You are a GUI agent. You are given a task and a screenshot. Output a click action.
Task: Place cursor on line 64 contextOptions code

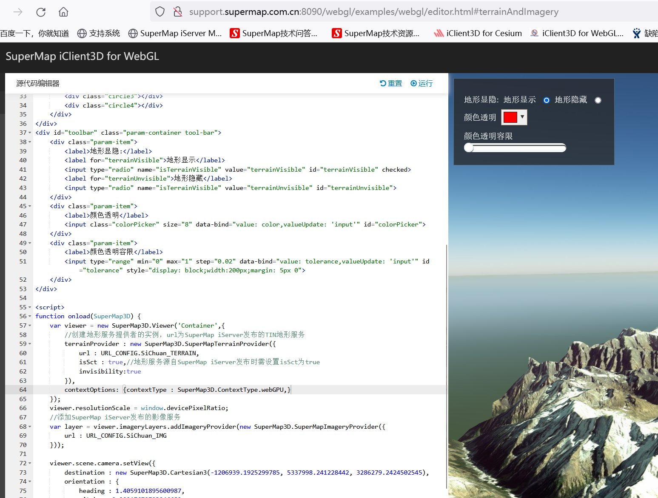178,390
